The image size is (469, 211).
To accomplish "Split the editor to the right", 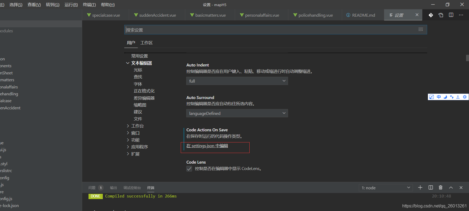I will click(451, 15).
